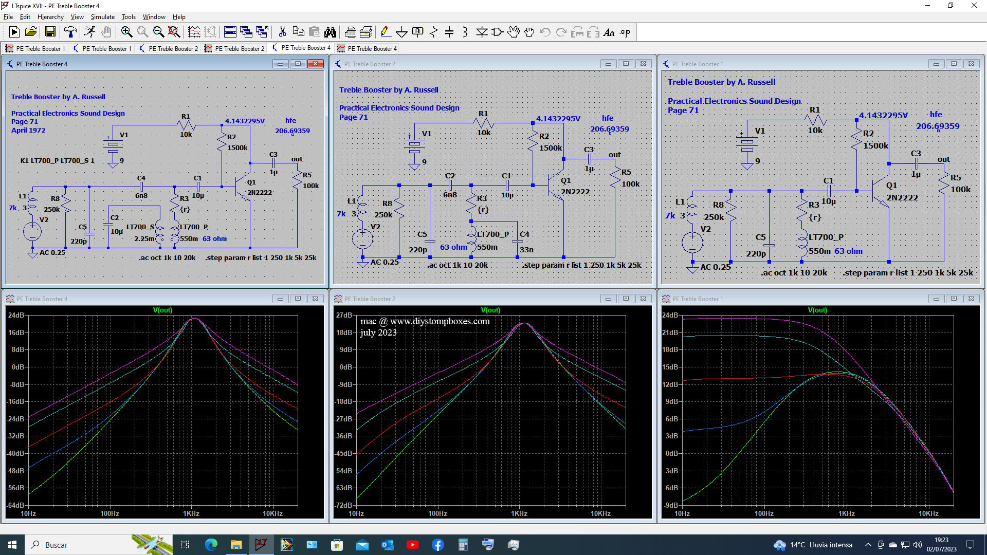
Task: Add a .op SPICE directive
Action: coord(625,32)
